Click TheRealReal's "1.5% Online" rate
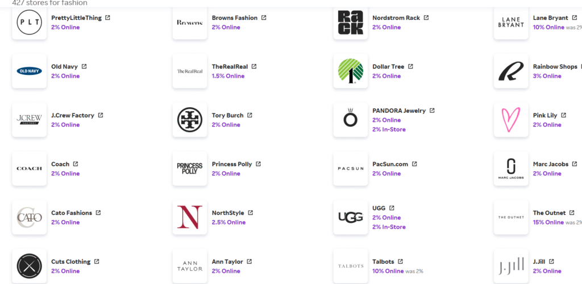The width and height of the screenshot is (582, 284). pos(228,76)
